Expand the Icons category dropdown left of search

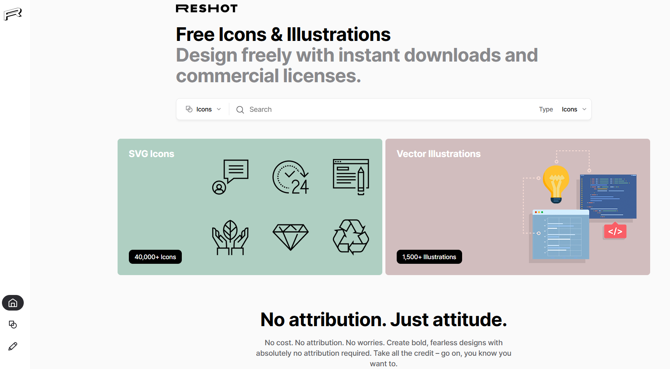[203, 109]
